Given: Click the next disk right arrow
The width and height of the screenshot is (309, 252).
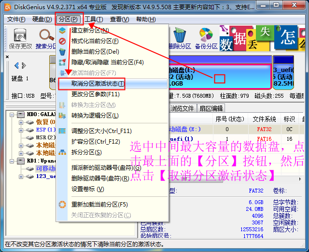Looking at the screenshot, I should pos(24,66).
